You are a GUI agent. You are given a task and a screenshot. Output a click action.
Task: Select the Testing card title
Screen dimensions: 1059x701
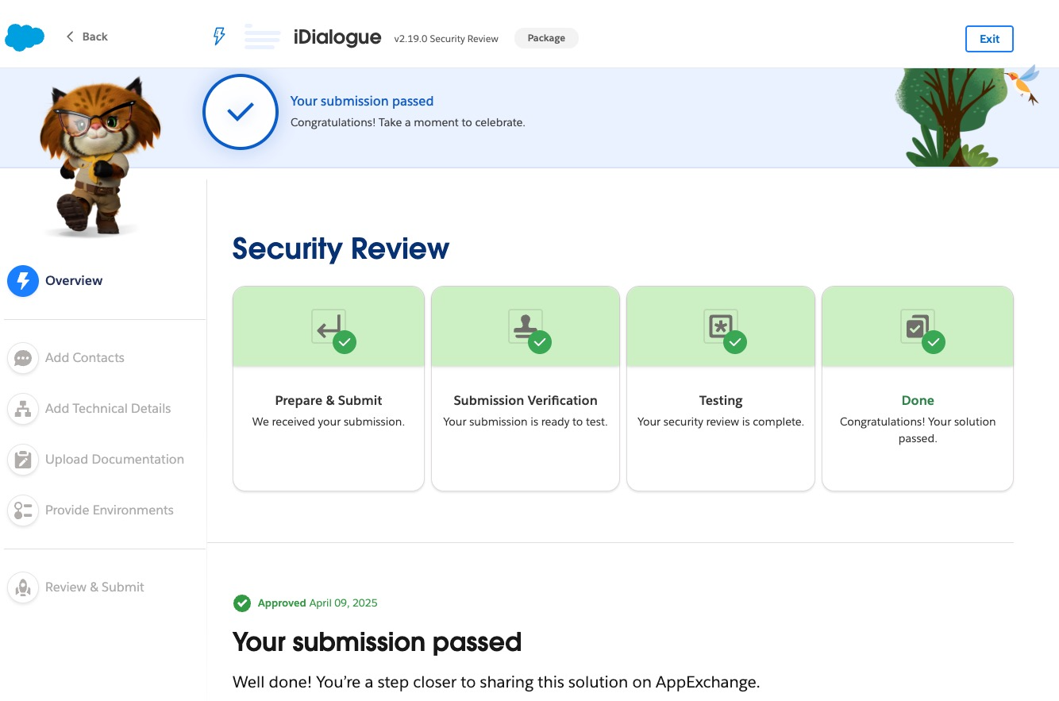pyautogui.click(x=721, y=401)
